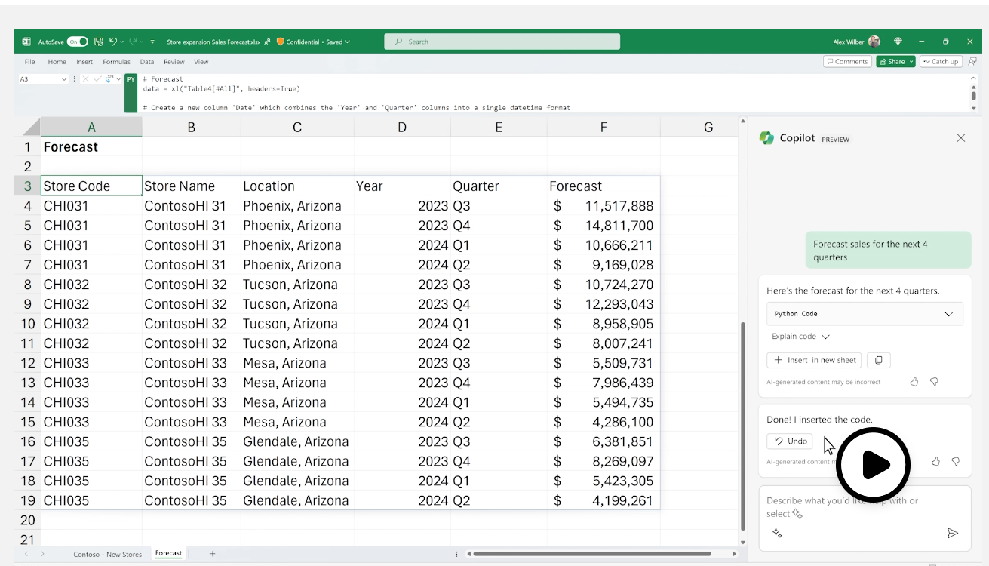The width and height of the screenshot is (989, 566).
Task: Expand the Explain code section
Action: pyautogui.click(x=800, y=337)
